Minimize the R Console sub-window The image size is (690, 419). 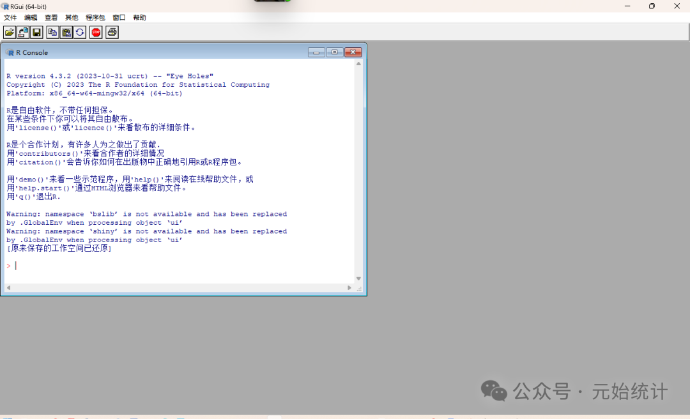tap(316, 52)
